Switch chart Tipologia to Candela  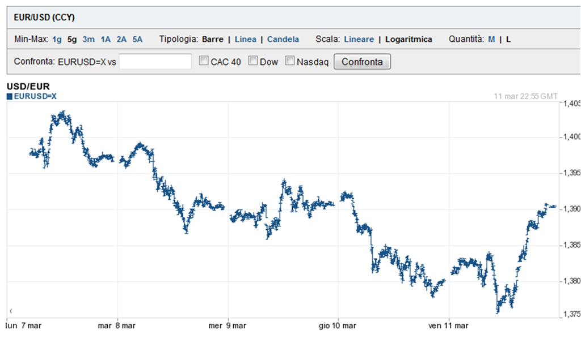click(x=283, y=39)
